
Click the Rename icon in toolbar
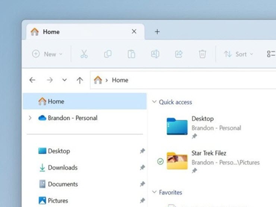pos(155,54)
